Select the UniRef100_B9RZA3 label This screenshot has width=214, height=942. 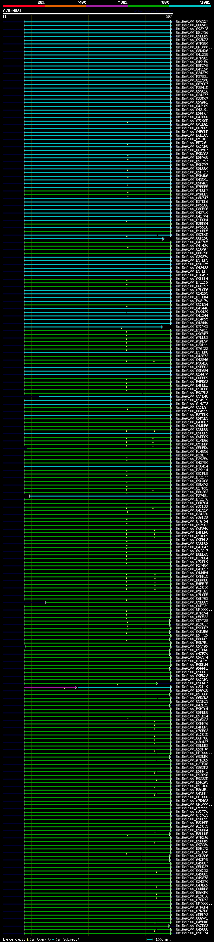click(192, 783)
